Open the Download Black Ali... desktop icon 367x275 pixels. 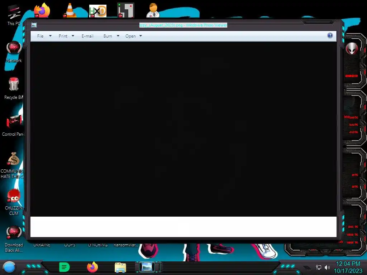tap(14, 239)
